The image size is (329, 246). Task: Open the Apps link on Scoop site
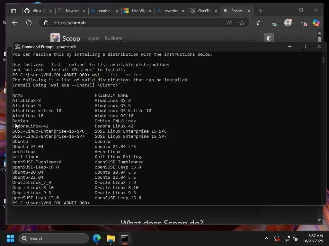click(x=93, y=38)
